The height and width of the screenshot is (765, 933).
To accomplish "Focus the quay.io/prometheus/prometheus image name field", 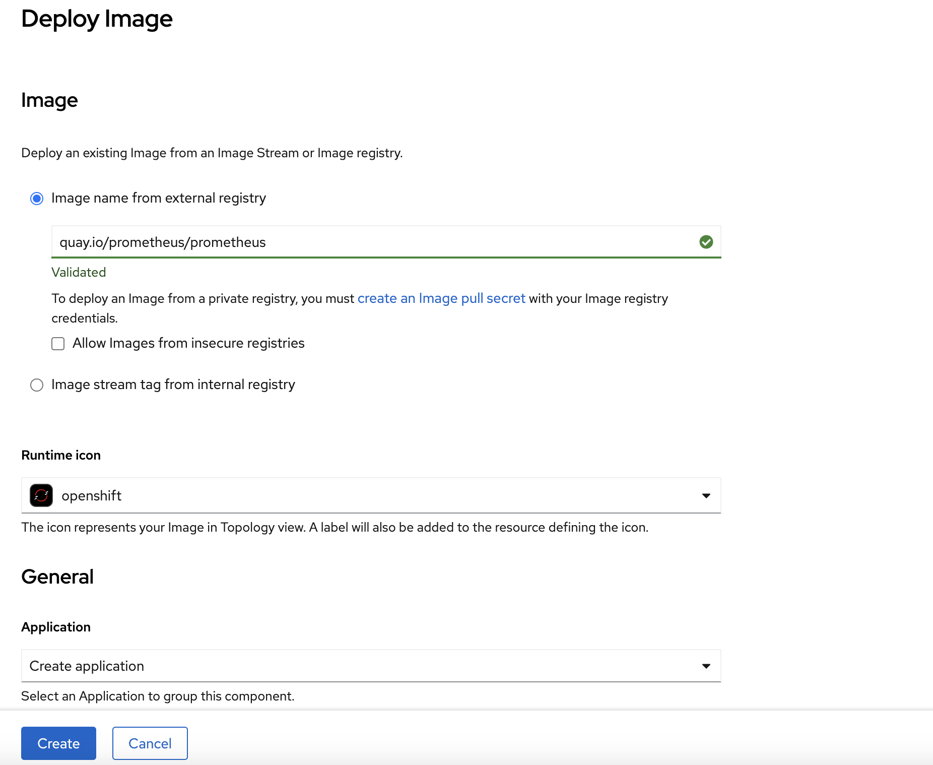I will [373, 242].
